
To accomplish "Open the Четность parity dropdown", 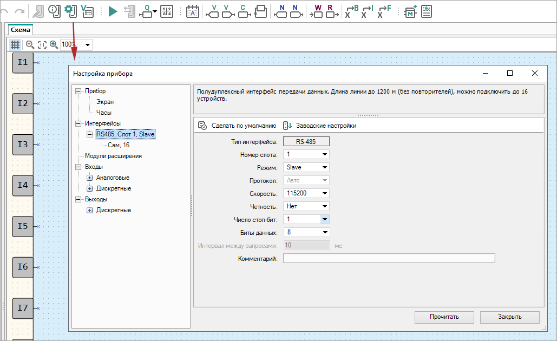I will pyautogui.click(x=325, y=206).
